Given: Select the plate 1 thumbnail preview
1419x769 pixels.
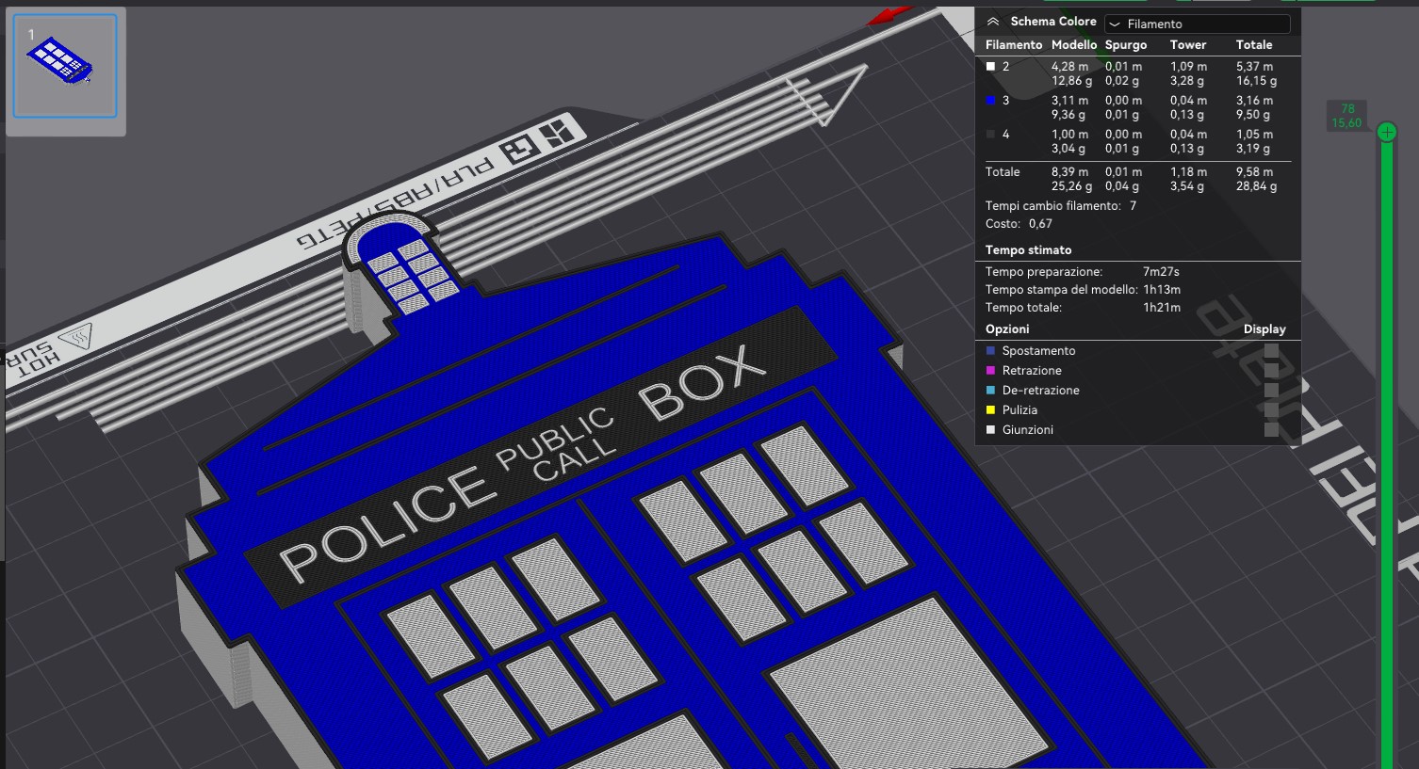Looking at the screenshot, I should [65, 66].
